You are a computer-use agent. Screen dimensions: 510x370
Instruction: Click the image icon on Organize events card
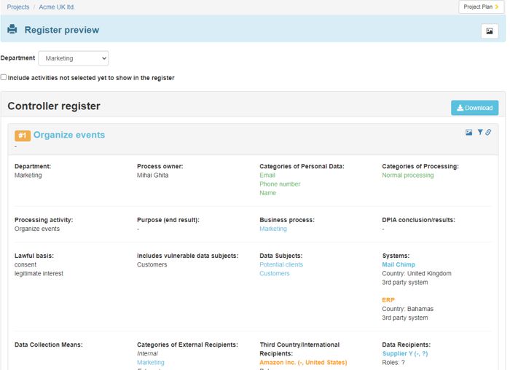pos(469,133)
